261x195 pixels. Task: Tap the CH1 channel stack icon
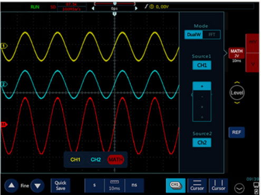tap(176, 186)
